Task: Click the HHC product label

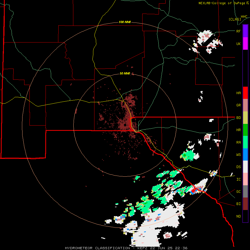Action: click(x=244, y=17)
